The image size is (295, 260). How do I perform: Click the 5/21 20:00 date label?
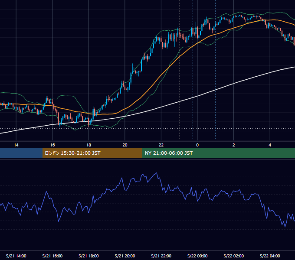point(125,256)
